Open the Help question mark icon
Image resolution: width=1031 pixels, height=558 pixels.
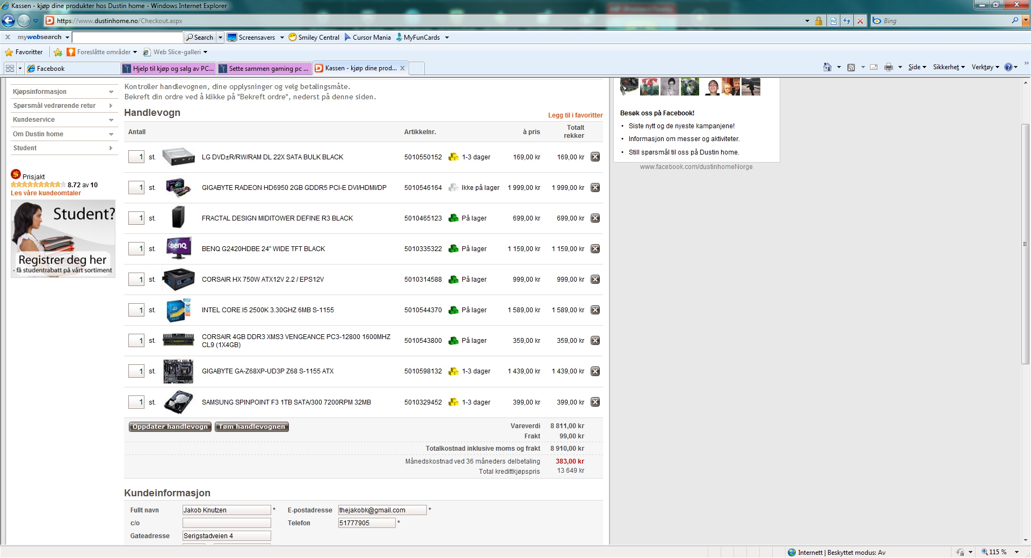1008,67
